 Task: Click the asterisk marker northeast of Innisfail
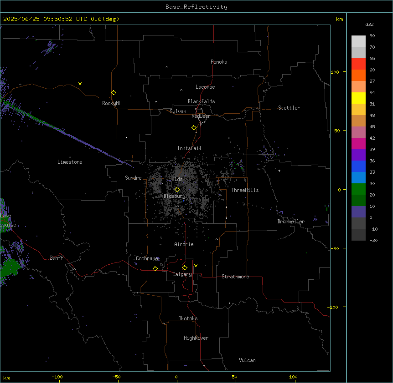[x=229, y=138]
